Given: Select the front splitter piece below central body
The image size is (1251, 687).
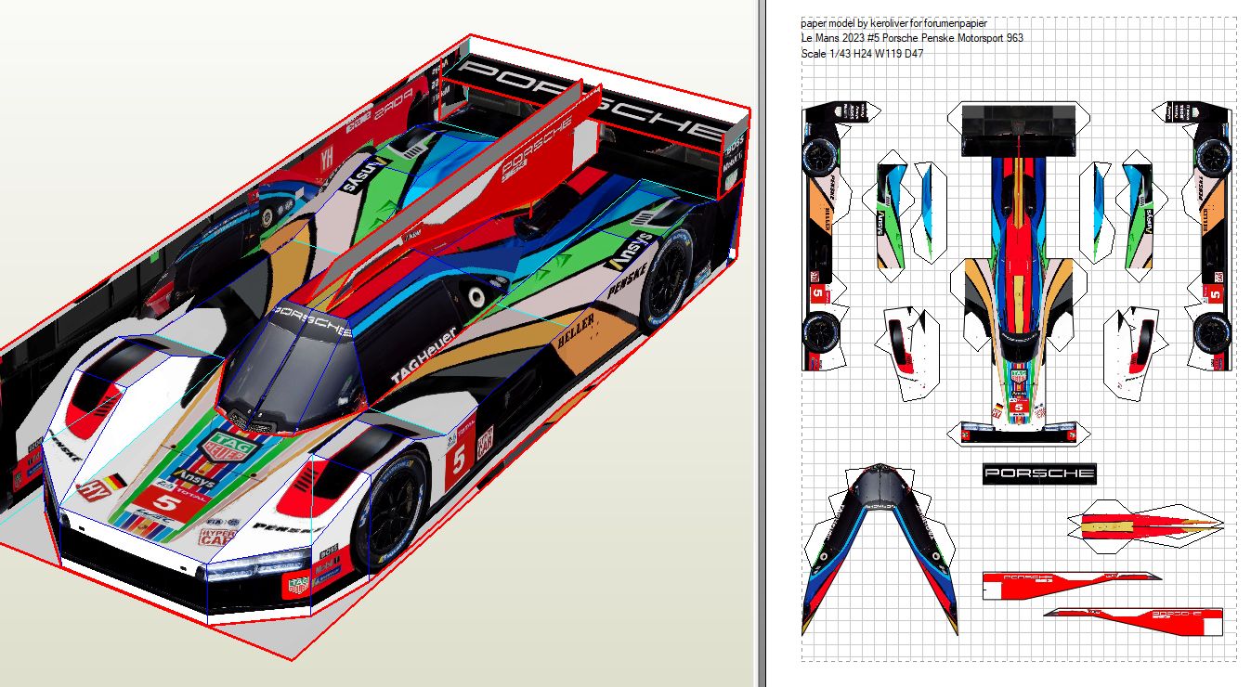Looking at the screenshot, I should (x=1018, y=433).
